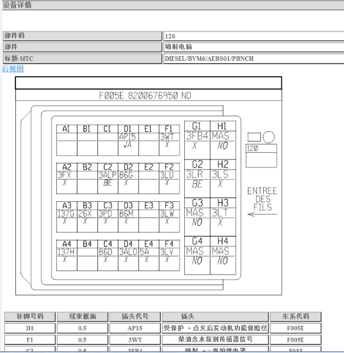
Task: Select the 0.5 cell in D1 row
Action: (82, 328)
